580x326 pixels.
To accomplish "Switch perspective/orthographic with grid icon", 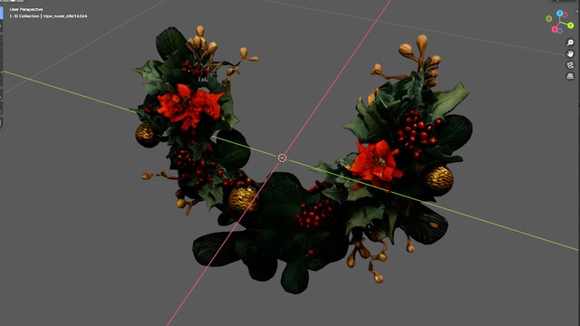I will [x=570, y=76].
